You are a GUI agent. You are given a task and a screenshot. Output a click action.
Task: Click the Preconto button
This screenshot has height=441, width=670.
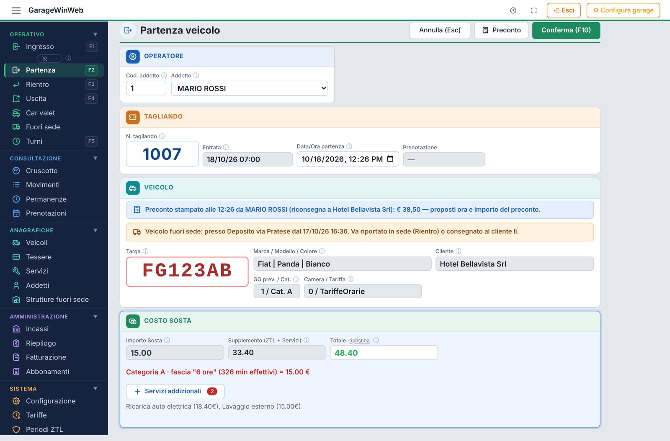(501, 30)
